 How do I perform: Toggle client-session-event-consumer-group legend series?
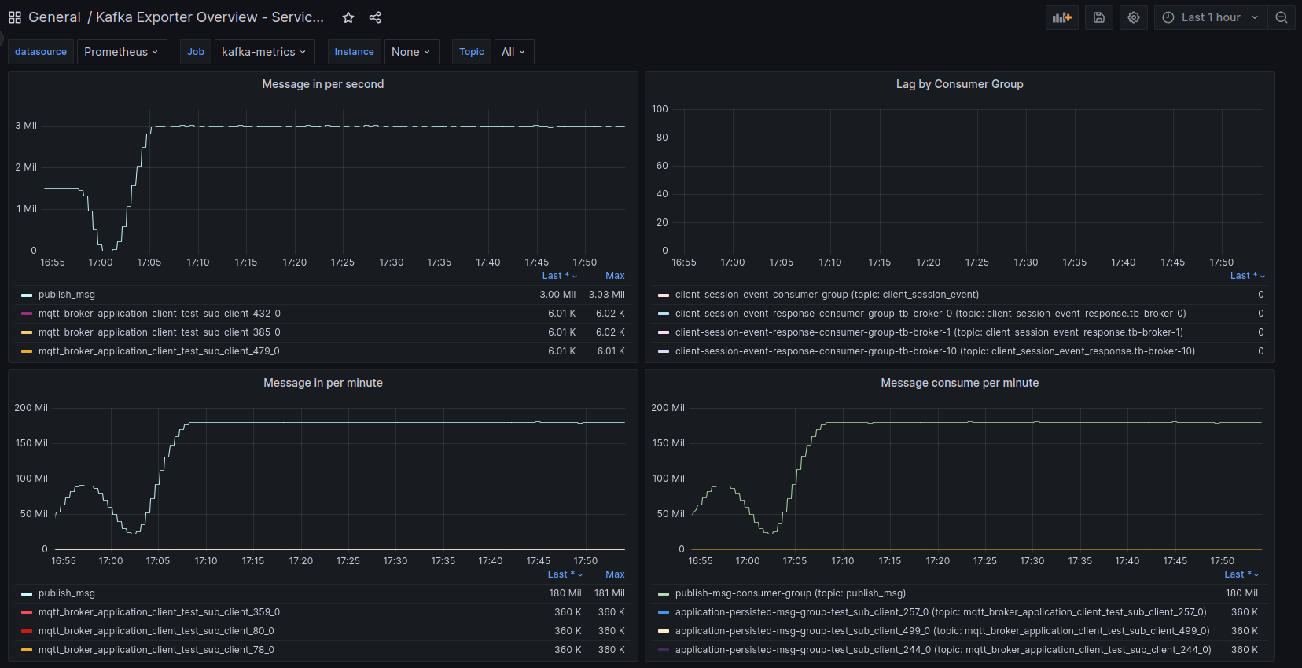(826, 295)
